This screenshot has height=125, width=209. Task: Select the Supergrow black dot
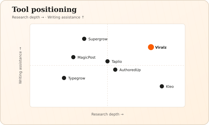(x=84, y=39)
